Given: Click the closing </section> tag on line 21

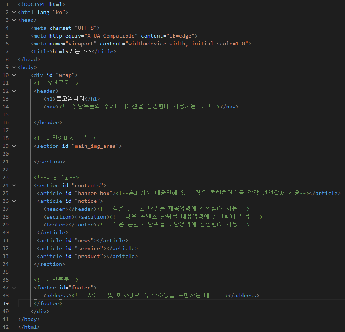Looking at the screenshot, I should (49, 162).
